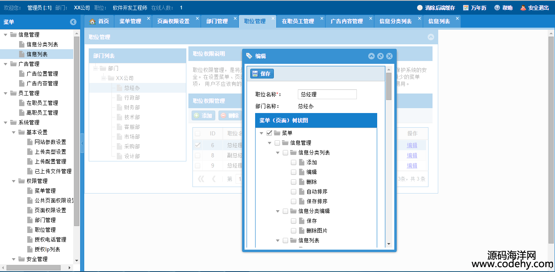Viewport: 555px width, 272px height.
Task: Collapse the 系统管理 folder in sidebar
Action: point(6,122)
